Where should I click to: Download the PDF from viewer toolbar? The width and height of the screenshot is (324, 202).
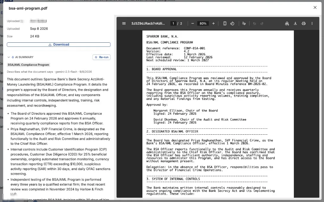click(295, 23)
